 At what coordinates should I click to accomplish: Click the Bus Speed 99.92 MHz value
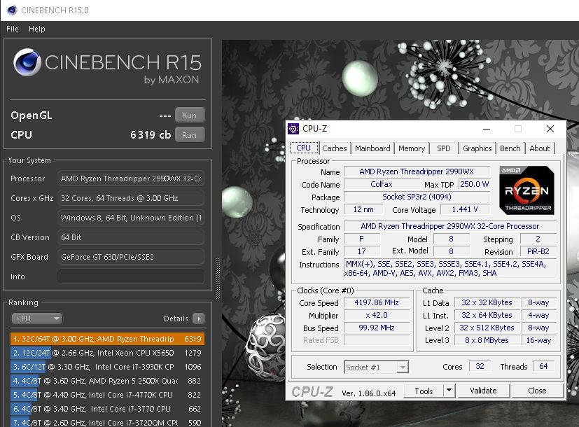[377, 328]
